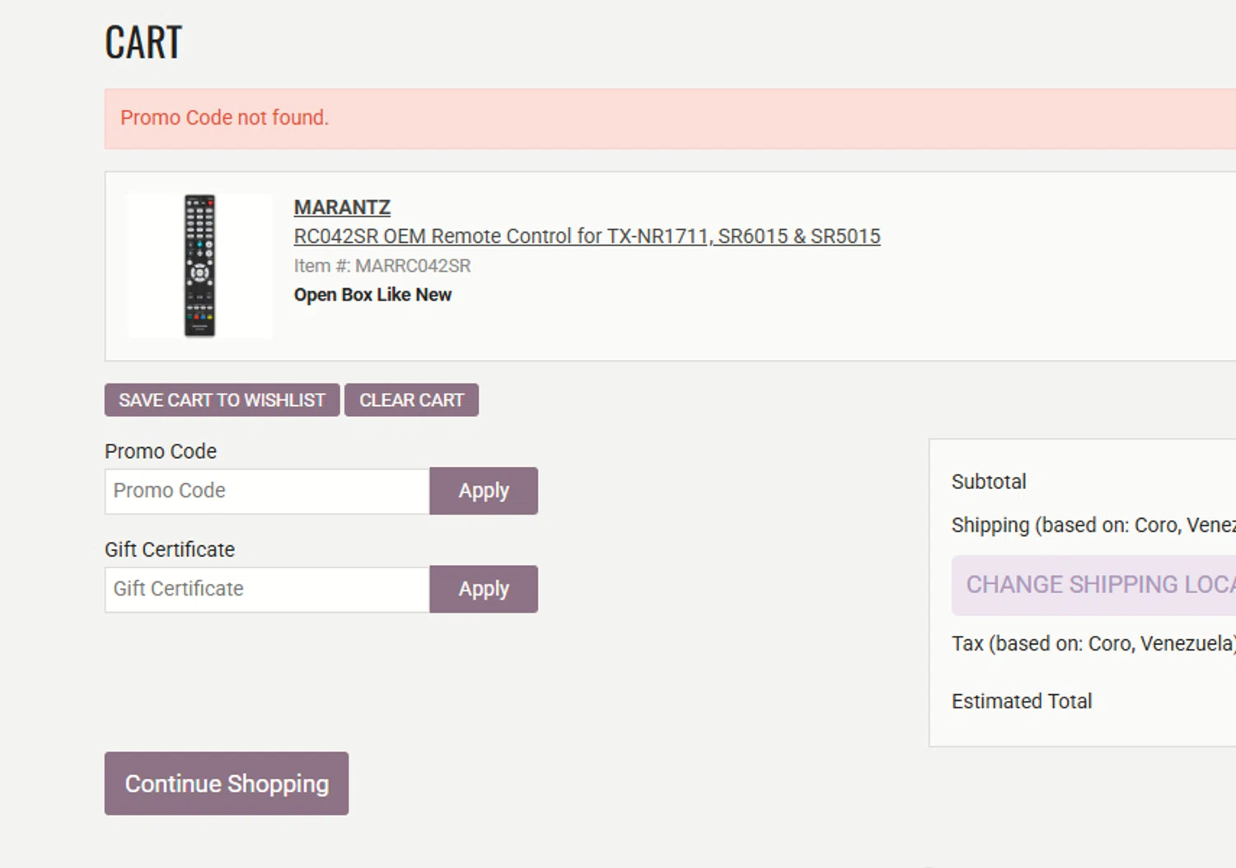Select the 'Open Box Like New' text

pyautogui.click(x=372, y=295)
